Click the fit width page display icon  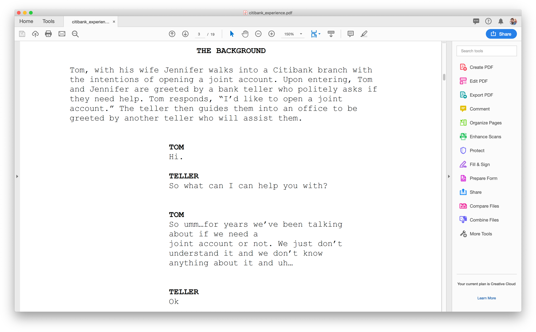(x=314, y=34)
